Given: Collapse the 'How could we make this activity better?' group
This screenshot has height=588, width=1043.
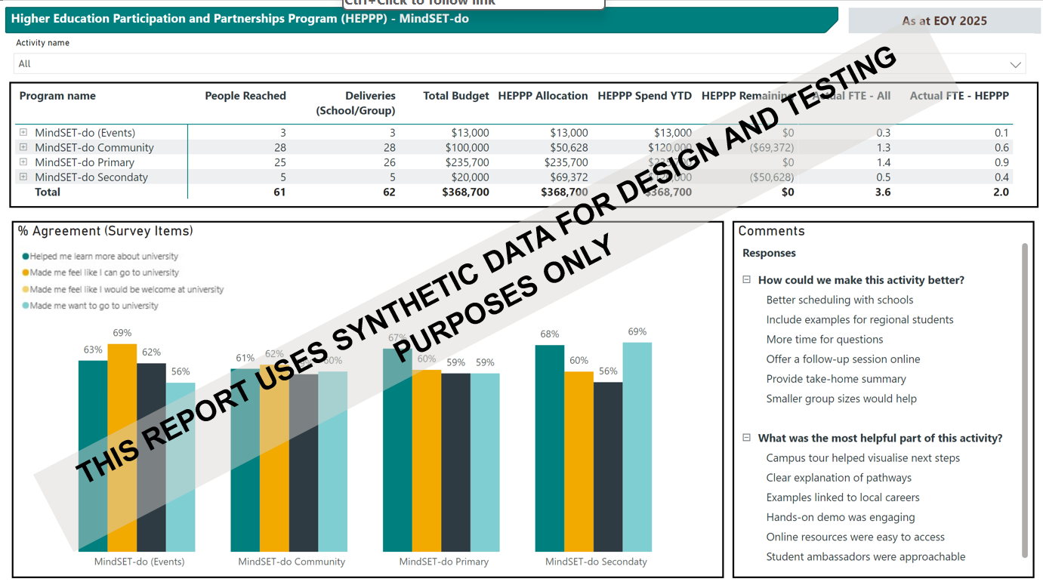Looking at the screenshot, I should [747, 280].
